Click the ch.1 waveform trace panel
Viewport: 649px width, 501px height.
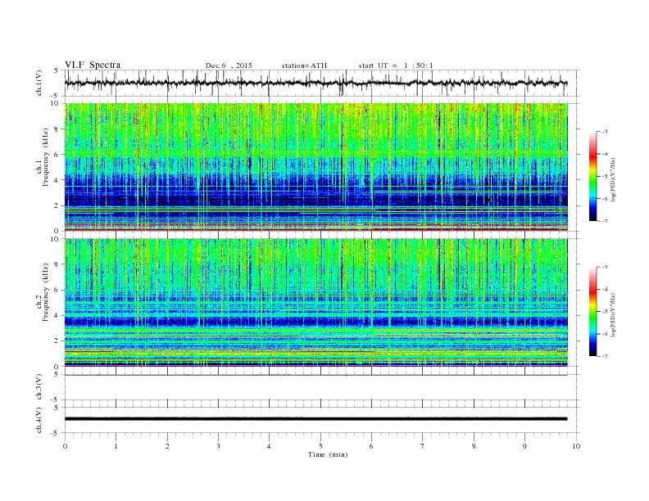[322, 83]
